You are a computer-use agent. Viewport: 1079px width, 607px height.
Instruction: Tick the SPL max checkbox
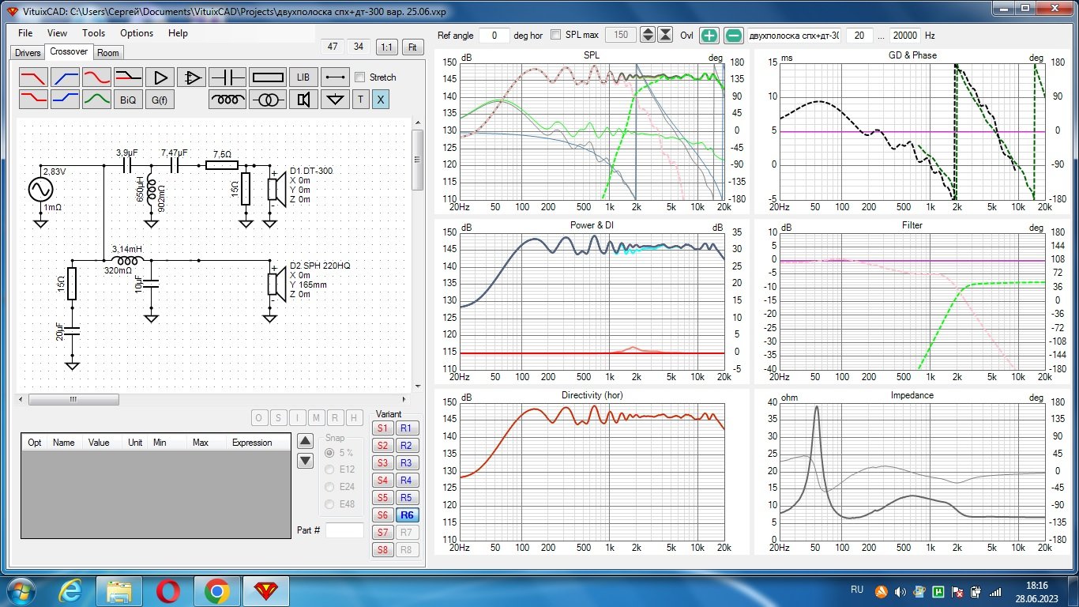[555, 35]
